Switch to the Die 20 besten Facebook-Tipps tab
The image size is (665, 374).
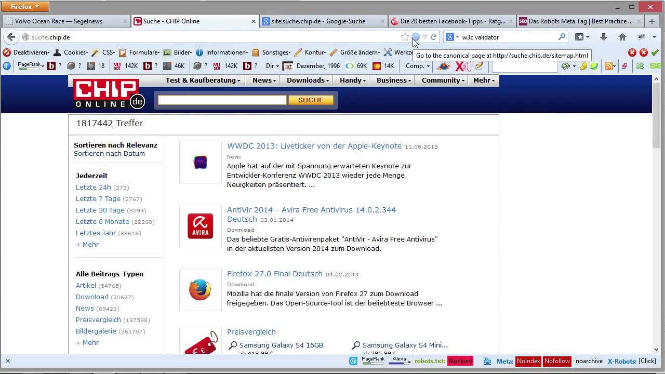point(451,21)
